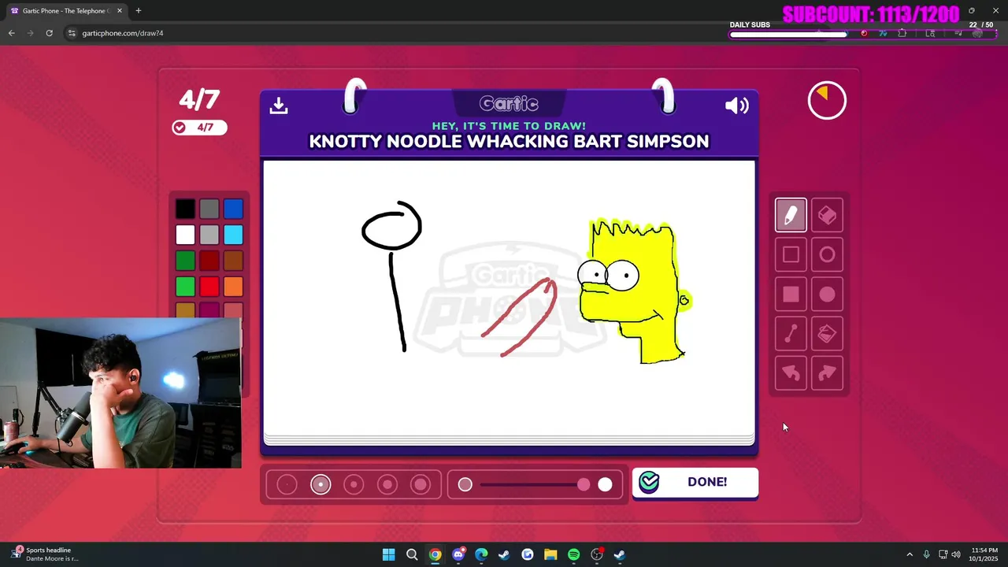1008x567 pixels.
Task: Open Google Chrome from the taskbar
Action: 435,554
